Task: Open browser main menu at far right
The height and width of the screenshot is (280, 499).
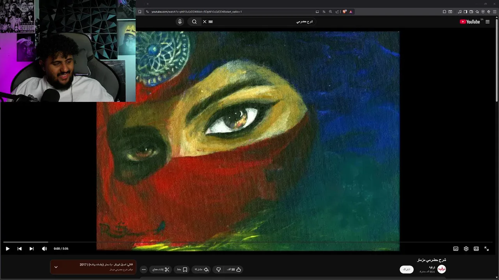Action: point(495,12)
